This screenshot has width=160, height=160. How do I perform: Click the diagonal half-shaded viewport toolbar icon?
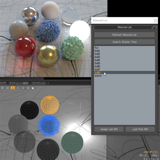(x=33, y=88)
